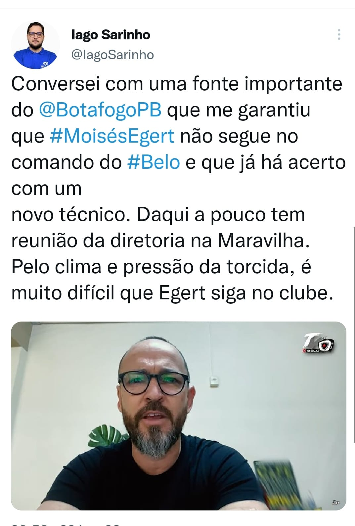Click the word "Maravilha" in the tweet
355x526 pixels.
point(263,241)
